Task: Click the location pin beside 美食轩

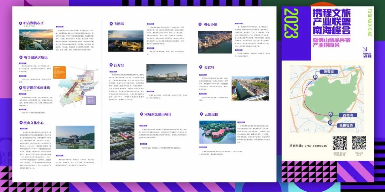Action: [200, 67]
